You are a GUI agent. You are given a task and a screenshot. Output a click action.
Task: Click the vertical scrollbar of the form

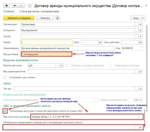coord(147,68)
